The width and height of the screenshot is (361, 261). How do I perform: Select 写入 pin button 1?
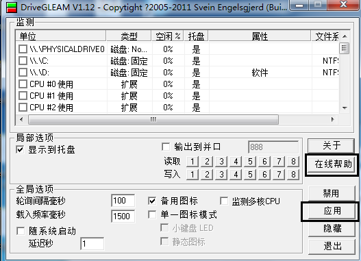pyautogui.click(x=192, y=175)
